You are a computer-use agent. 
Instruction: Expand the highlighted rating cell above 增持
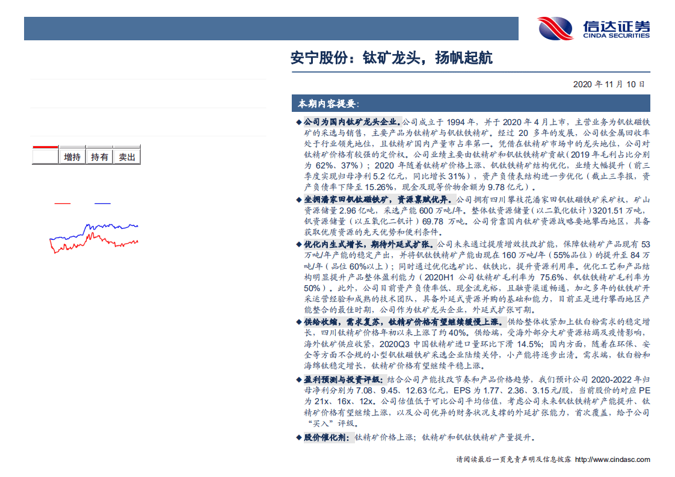point(46,147)
